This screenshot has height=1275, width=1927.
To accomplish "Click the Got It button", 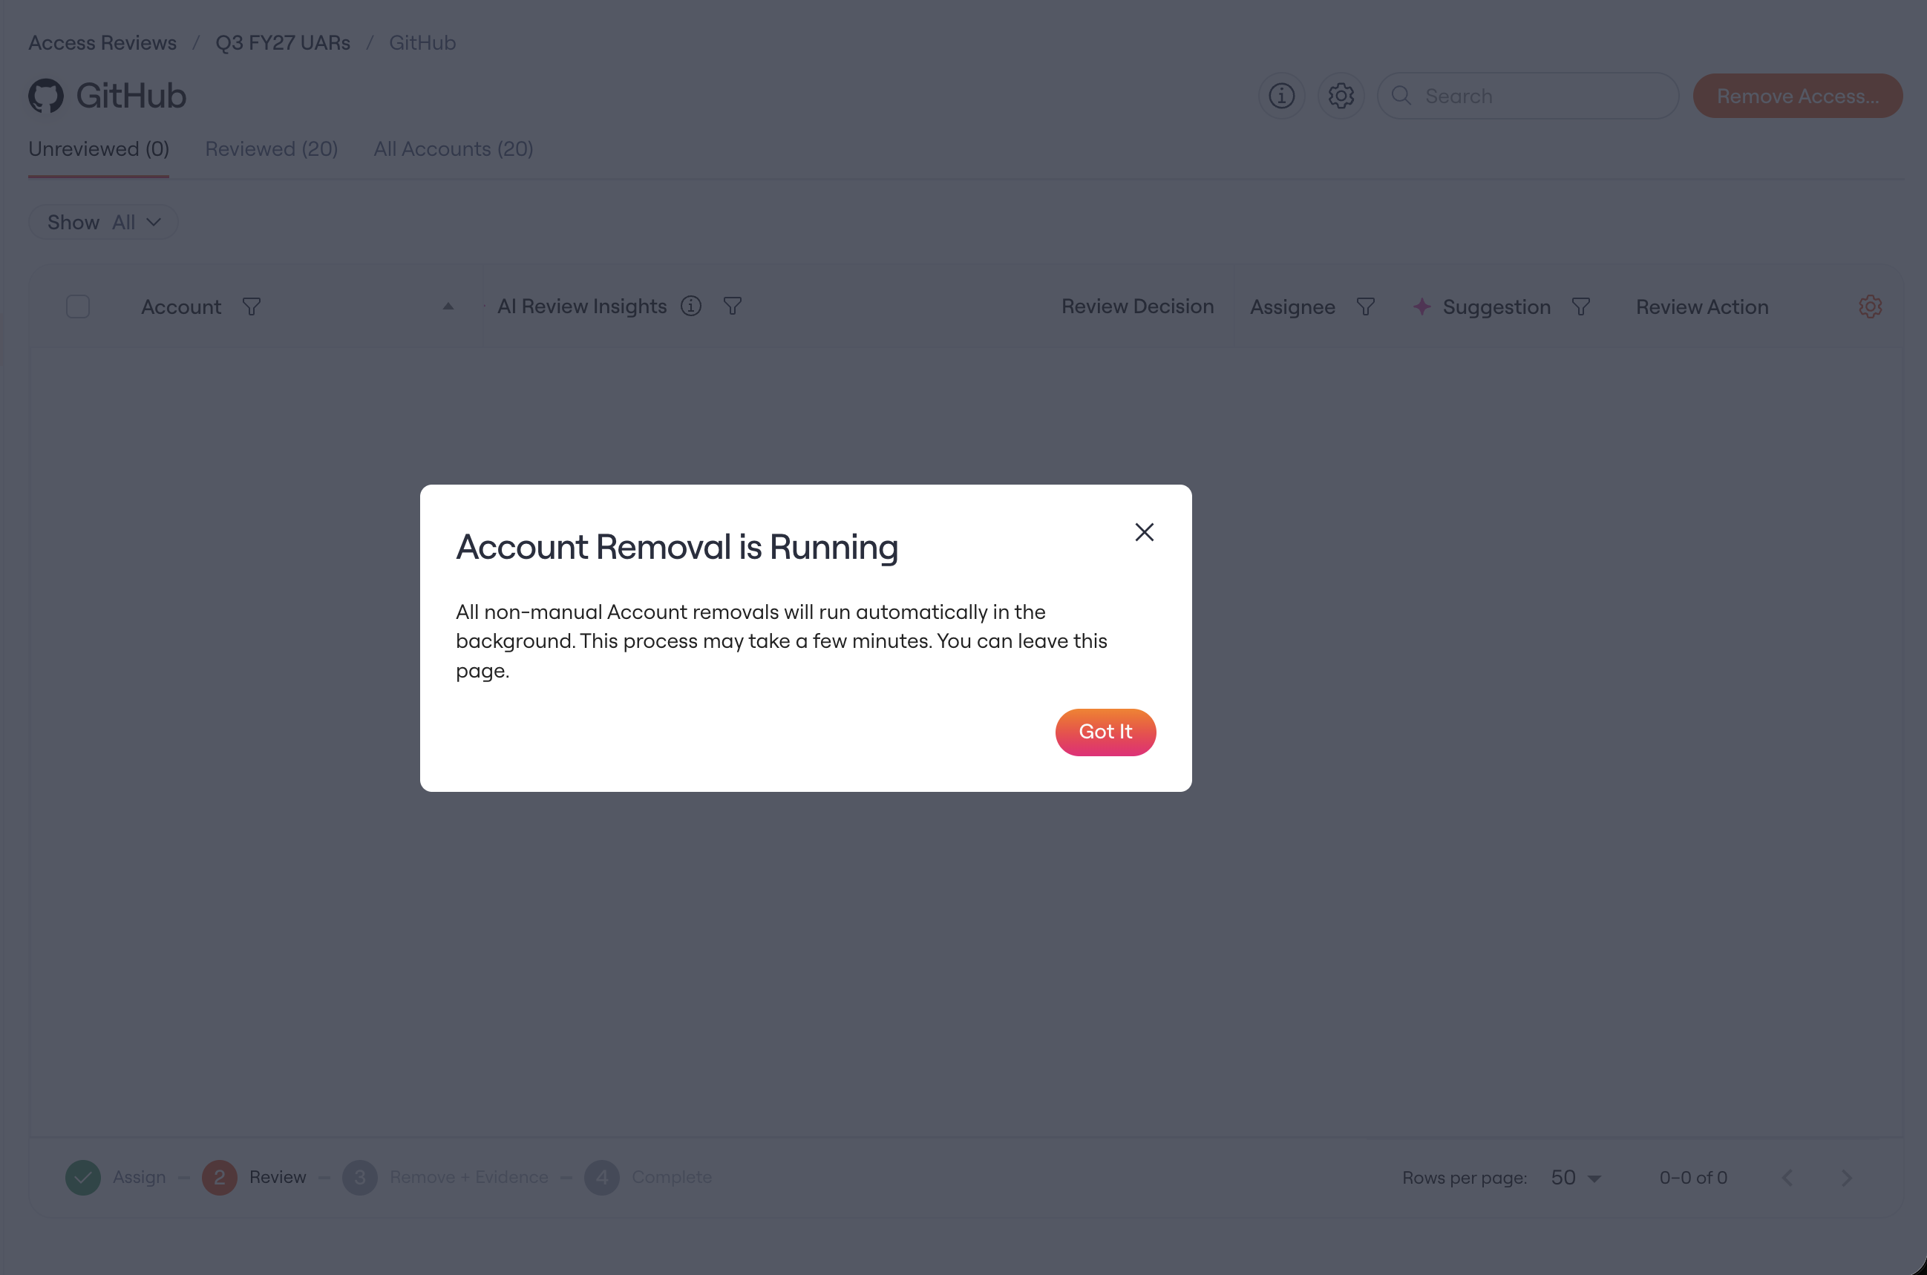I will point(1105,732).
